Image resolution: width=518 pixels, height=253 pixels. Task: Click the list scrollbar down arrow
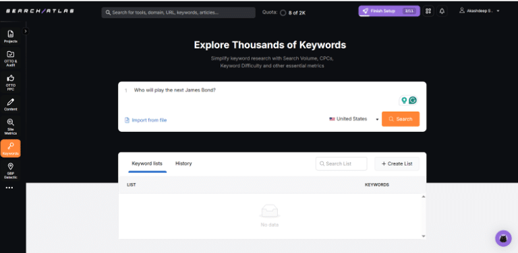coord(424,236)
